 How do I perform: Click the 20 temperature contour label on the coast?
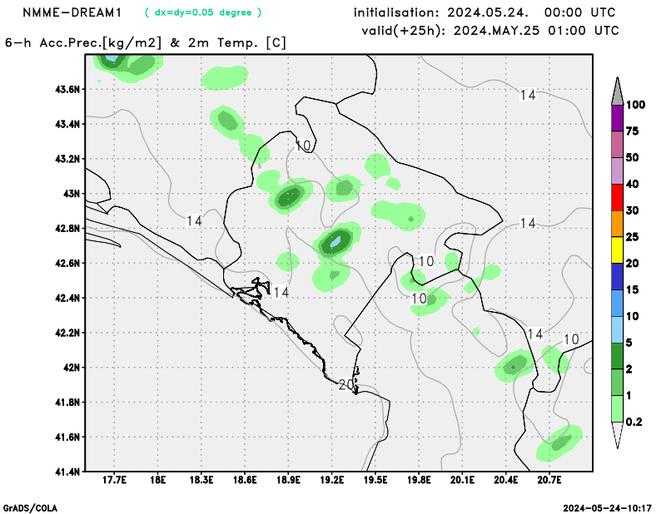click(346, 384)
